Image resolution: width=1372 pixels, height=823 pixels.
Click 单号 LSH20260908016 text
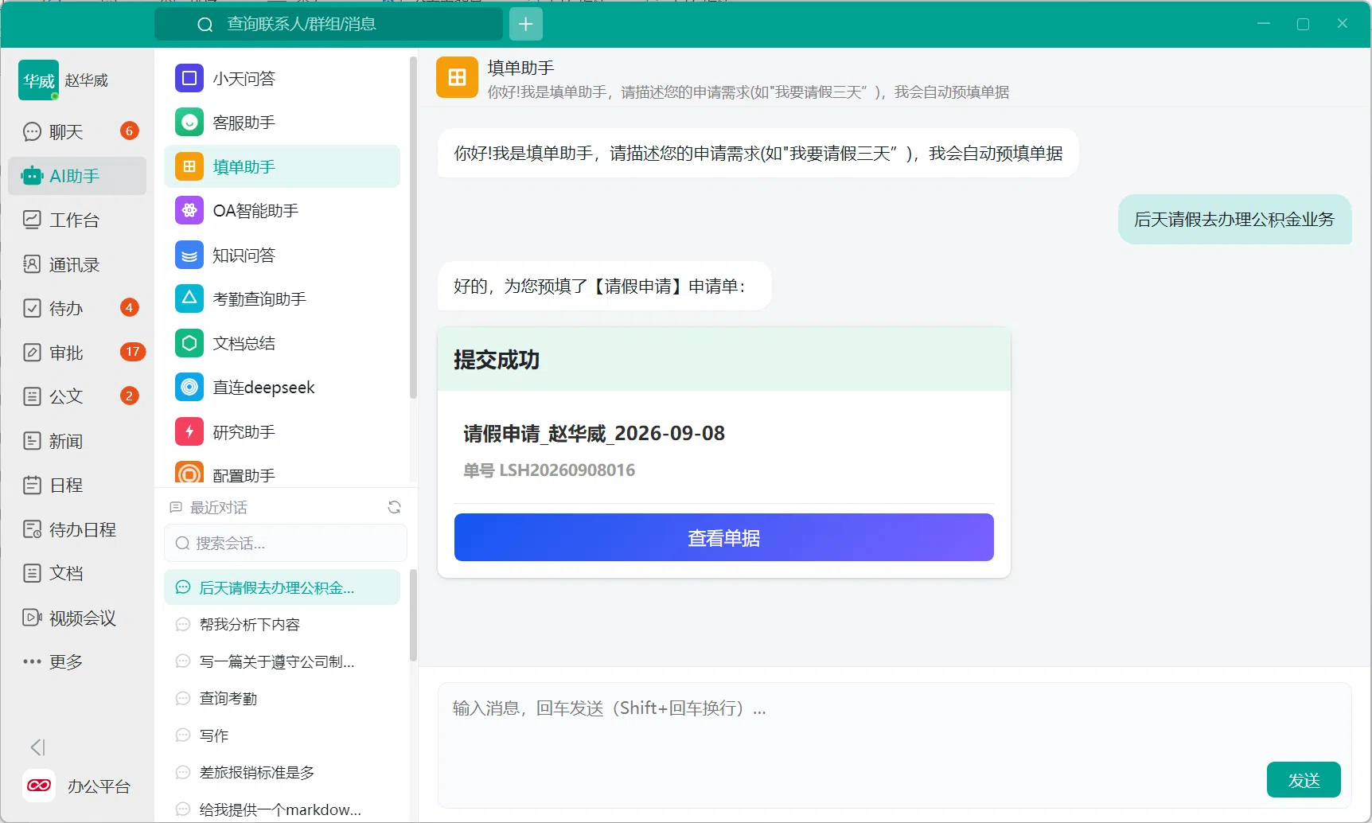(549, 470)
